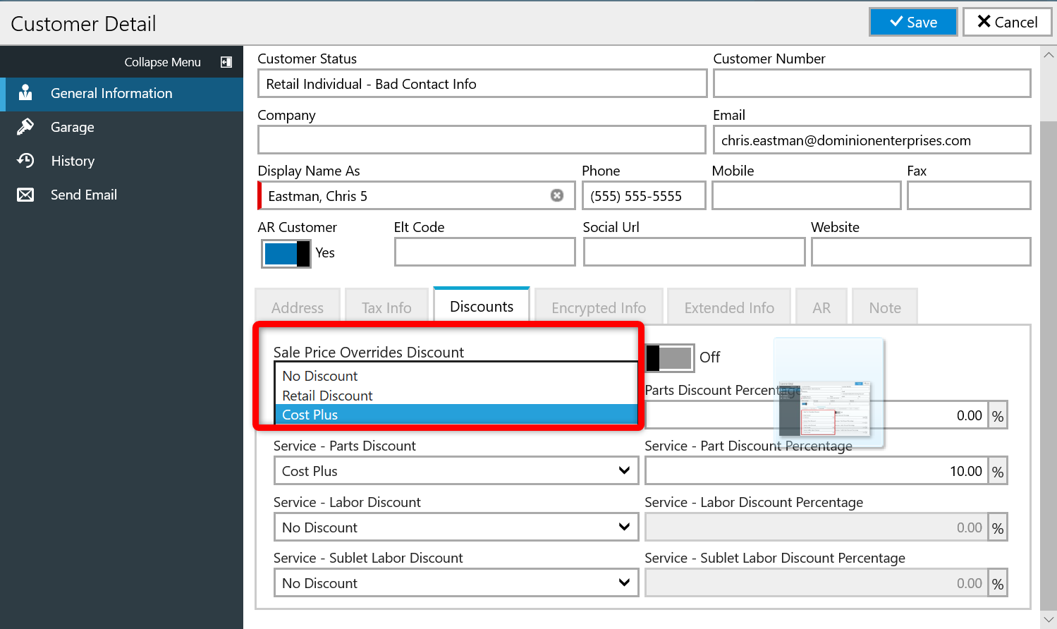The width and height of the screenshot is (1057, 629).
Task: Click the Collapse Menu panel icon
Action: [226, 62]
